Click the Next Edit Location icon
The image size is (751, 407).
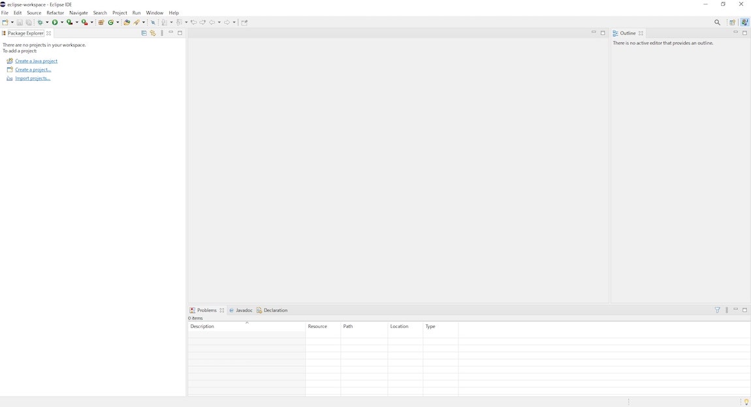pos(202,22)
